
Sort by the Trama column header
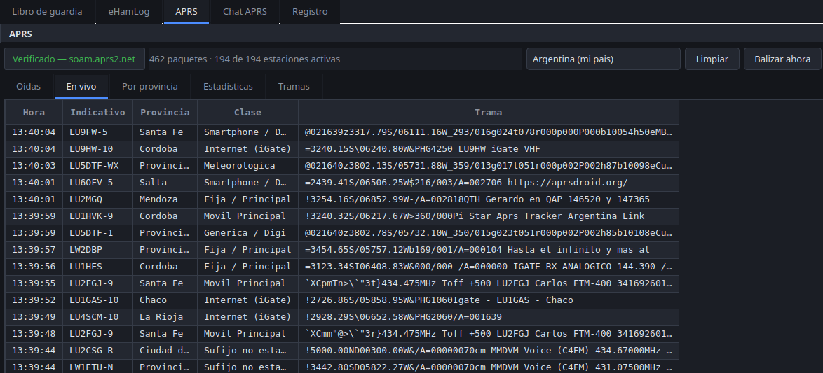tap(488, 112)
